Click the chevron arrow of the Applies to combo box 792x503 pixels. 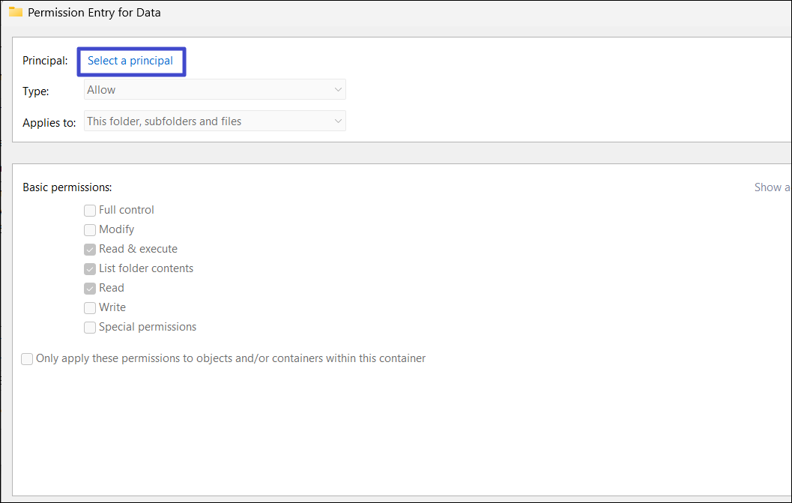point(338,121)
